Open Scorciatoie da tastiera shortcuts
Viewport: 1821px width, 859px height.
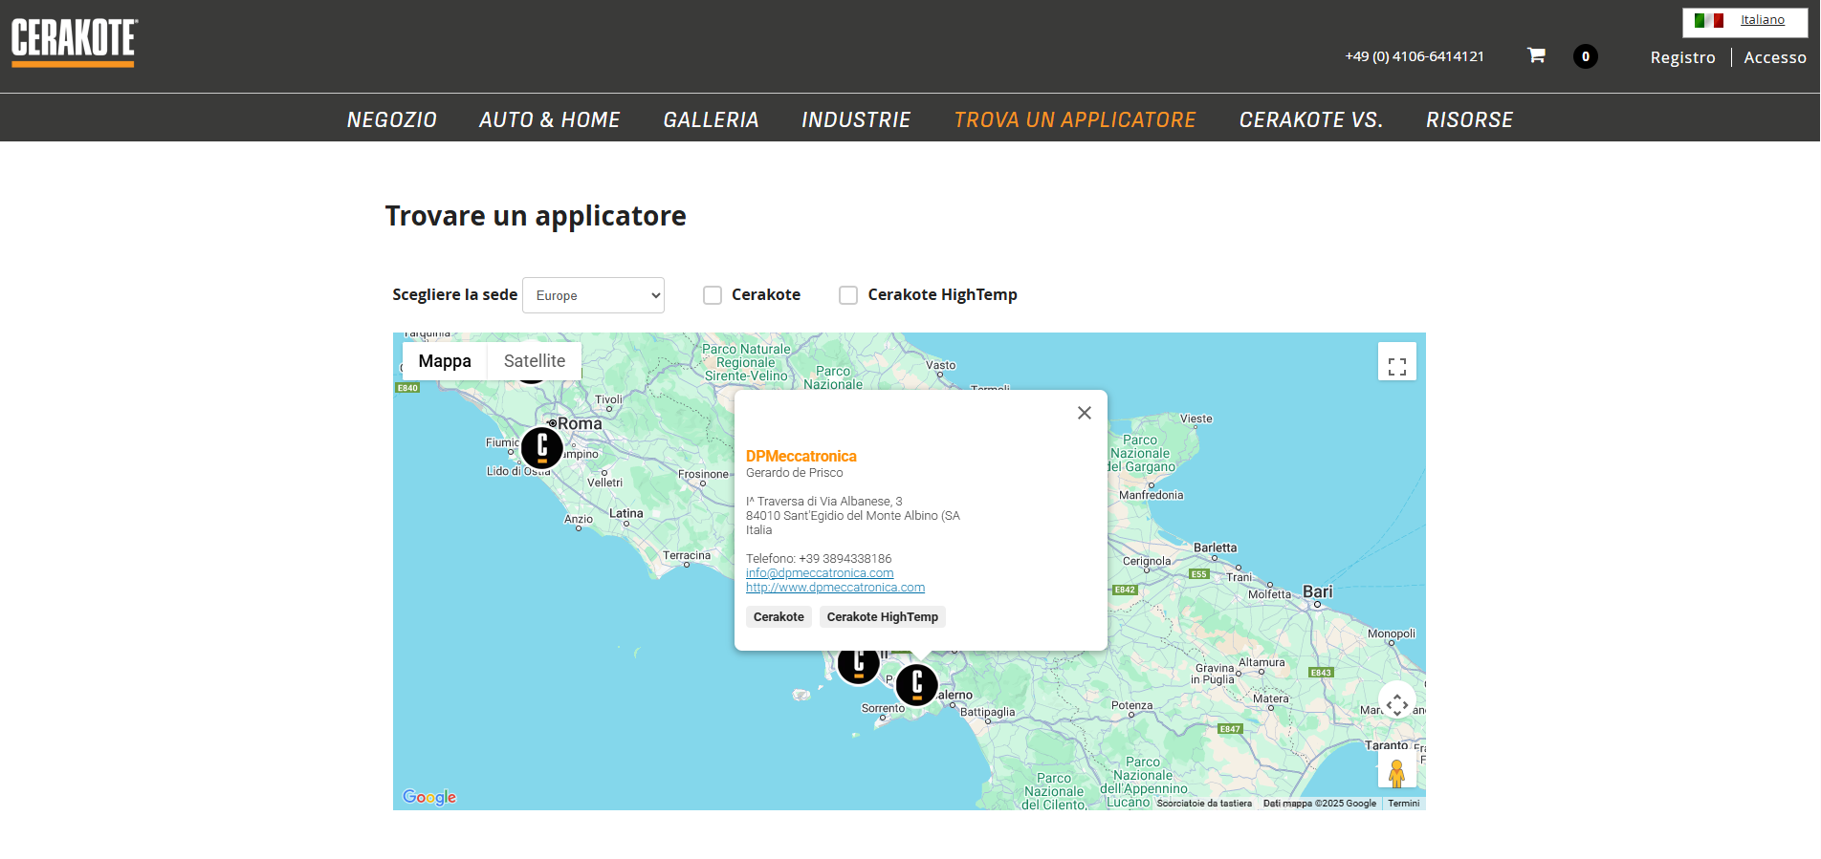[x=1204, y=804]
